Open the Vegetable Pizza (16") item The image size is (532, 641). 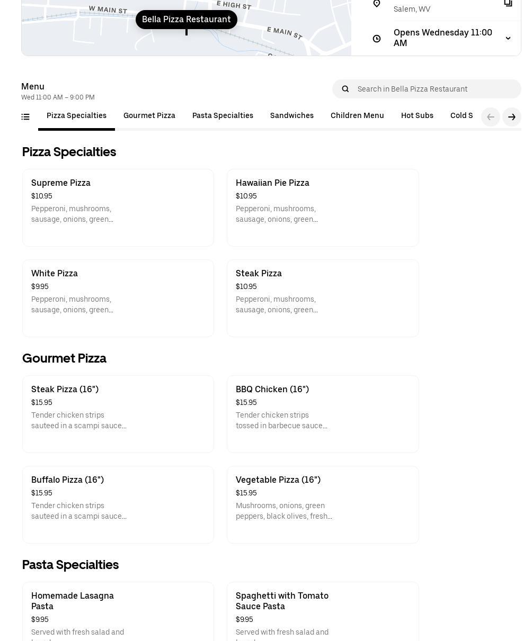point(323,505)
